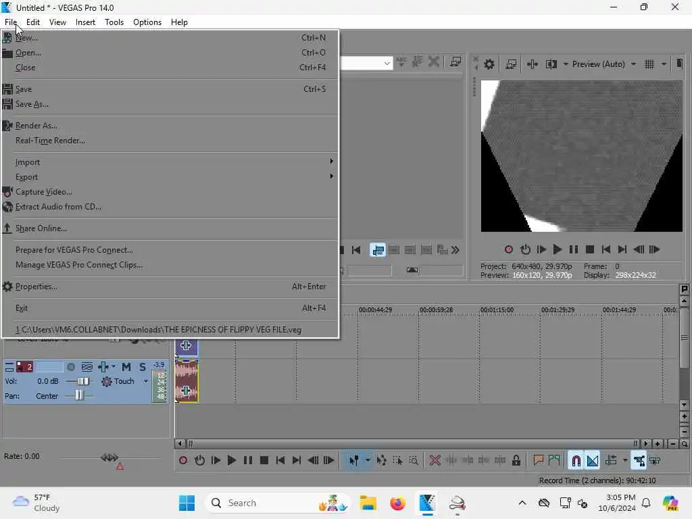Image resolution: width=692 pixels, height=519 pixels.
Task: Open the Tools menu
Action: click(x=114, y=22)
